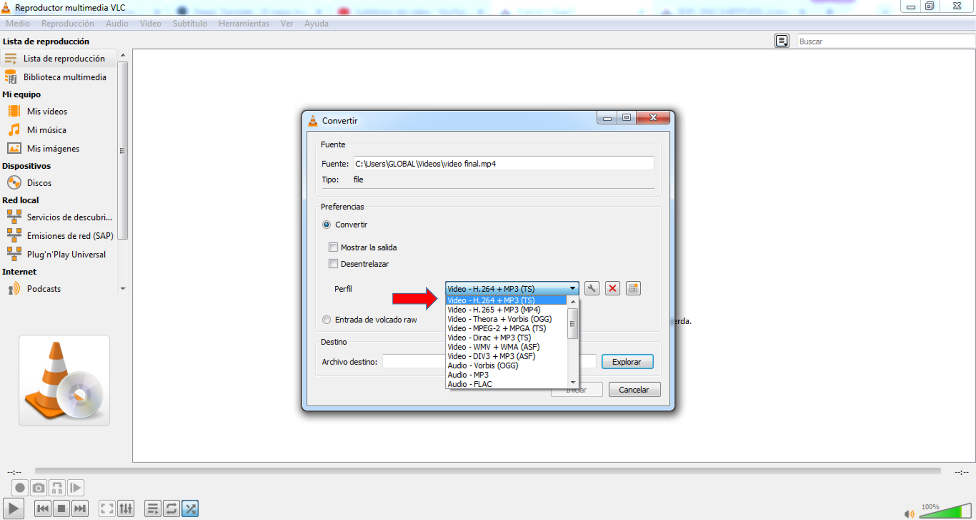This screenshot has height=520, width=976.
Task: Open the Medio menu
Action: click(18, 23)
